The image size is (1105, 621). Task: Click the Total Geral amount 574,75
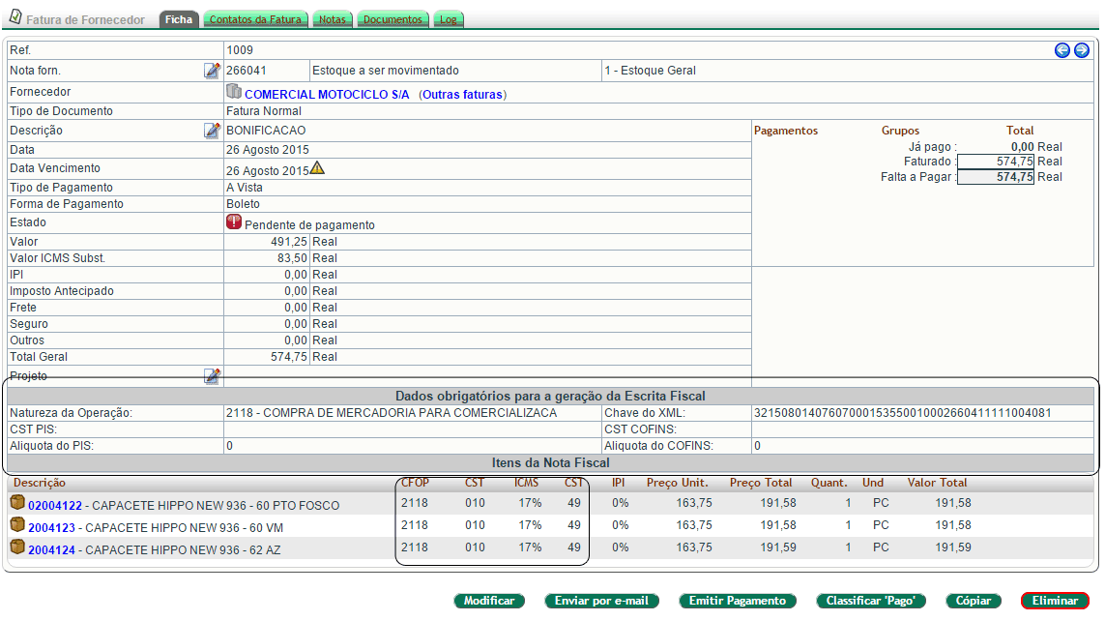[289, 357]
